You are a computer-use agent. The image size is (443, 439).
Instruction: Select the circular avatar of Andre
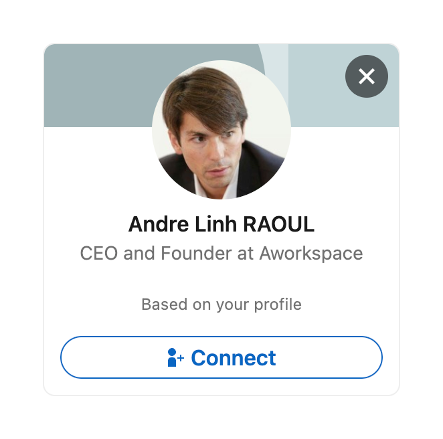(221, 129)
